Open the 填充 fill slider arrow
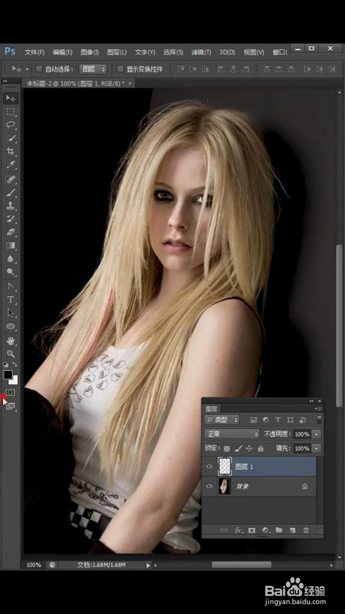This screenshot has width=345, height=614. coord(316,449)
